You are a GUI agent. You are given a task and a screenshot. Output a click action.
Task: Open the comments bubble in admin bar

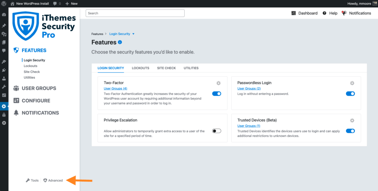click(x=55, y=4)
